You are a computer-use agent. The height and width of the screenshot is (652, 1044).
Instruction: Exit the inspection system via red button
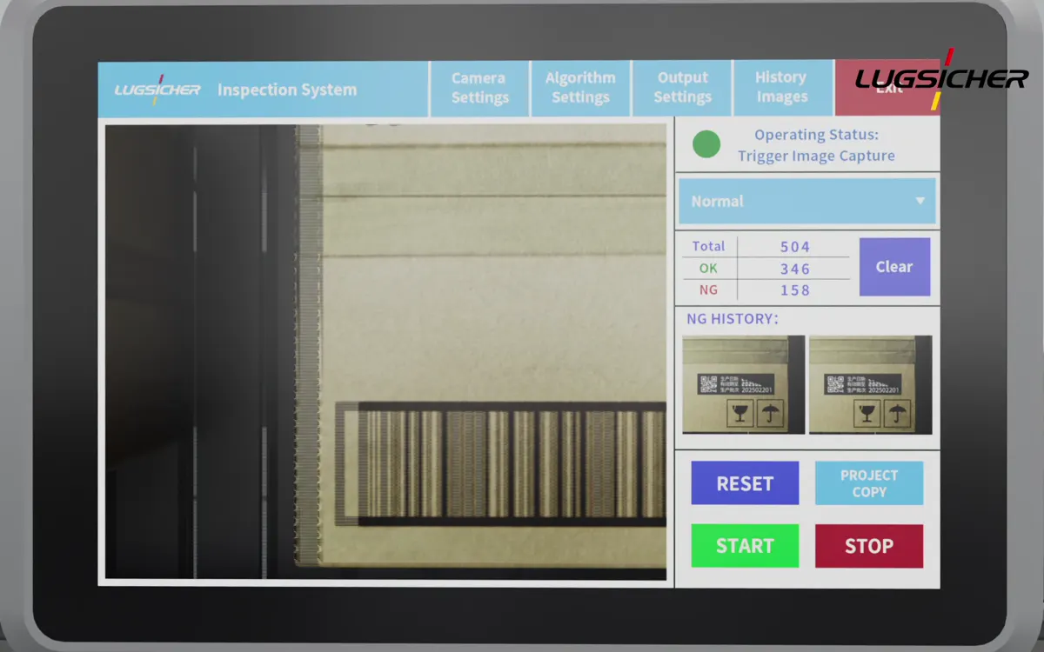[x=887, y=88]
